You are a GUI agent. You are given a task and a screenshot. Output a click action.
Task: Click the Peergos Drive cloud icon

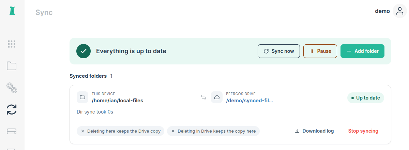[217, 97]
